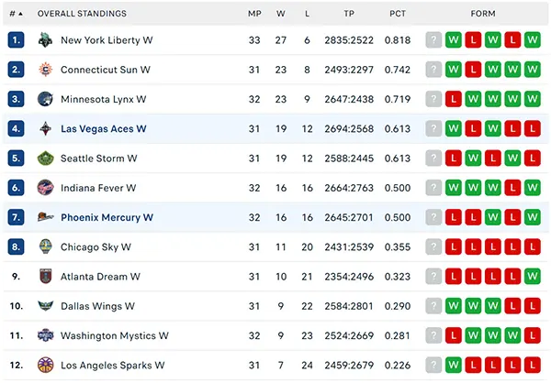Viewport: 551px width, 383px height.
Task: Click the MP column header
Action: (254, 14)
